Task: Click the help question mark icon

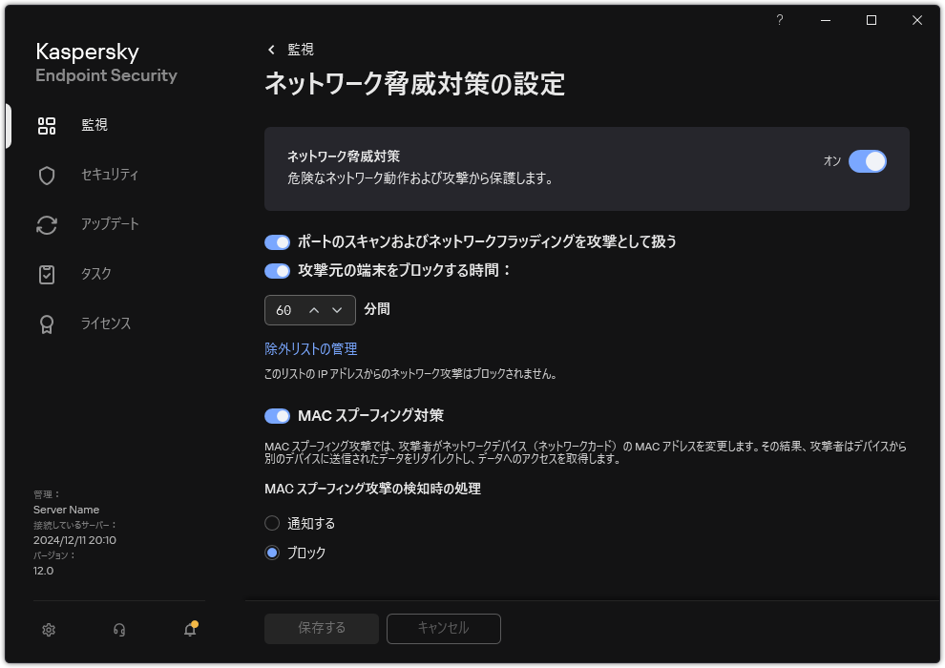Action: 779,20
